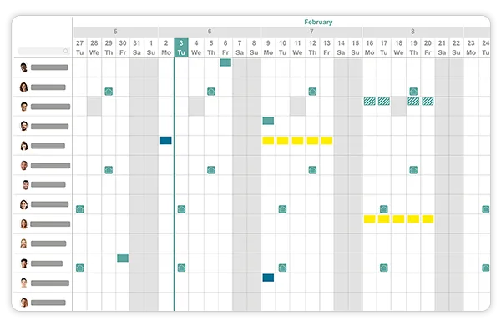Select the 9 Mo date header
The height and width of the screenshot is (325, 501).
(x=268, y=47)
